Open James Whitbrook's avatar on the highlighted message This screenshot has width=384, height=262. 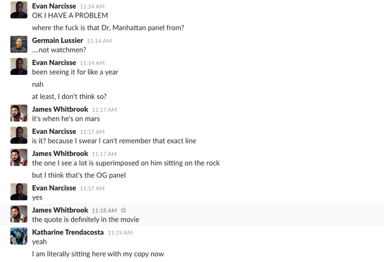click(x=19, y=214)
